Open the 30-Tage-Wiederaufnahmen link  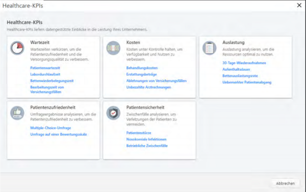pyautogui.click(x=244, y=63)
